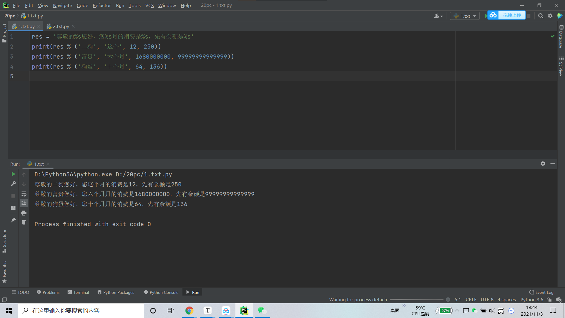565x318 pixels.
Task: Open the Python Console tool window
Action: [x=161, y=292]
